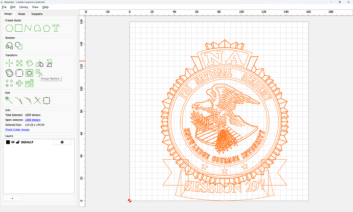
Task: Activate the Resize transform tool
Action: coord(19,63)
